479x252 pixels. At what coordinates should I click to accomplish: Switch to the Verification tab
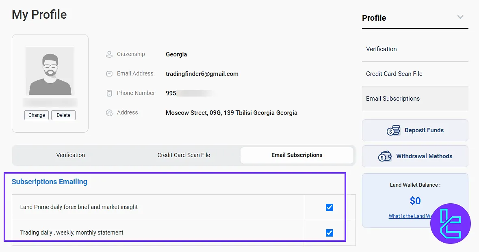click(71, 155)
